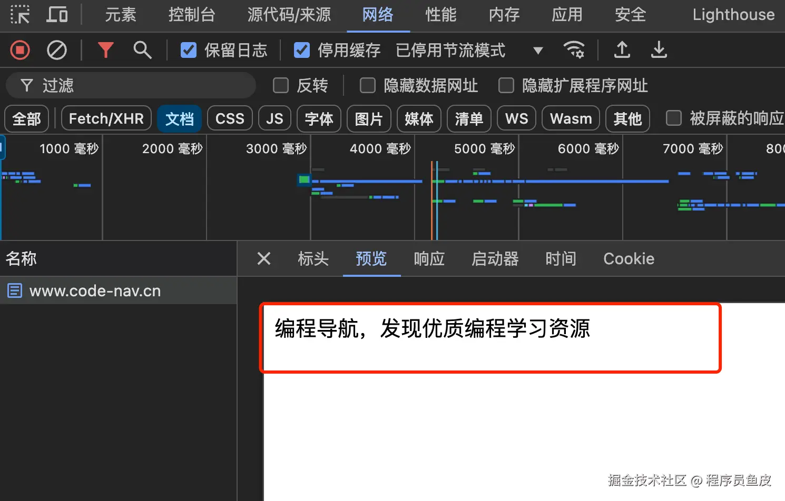Toggle the 保留日志 checkbox

click(x=189, y=50)
